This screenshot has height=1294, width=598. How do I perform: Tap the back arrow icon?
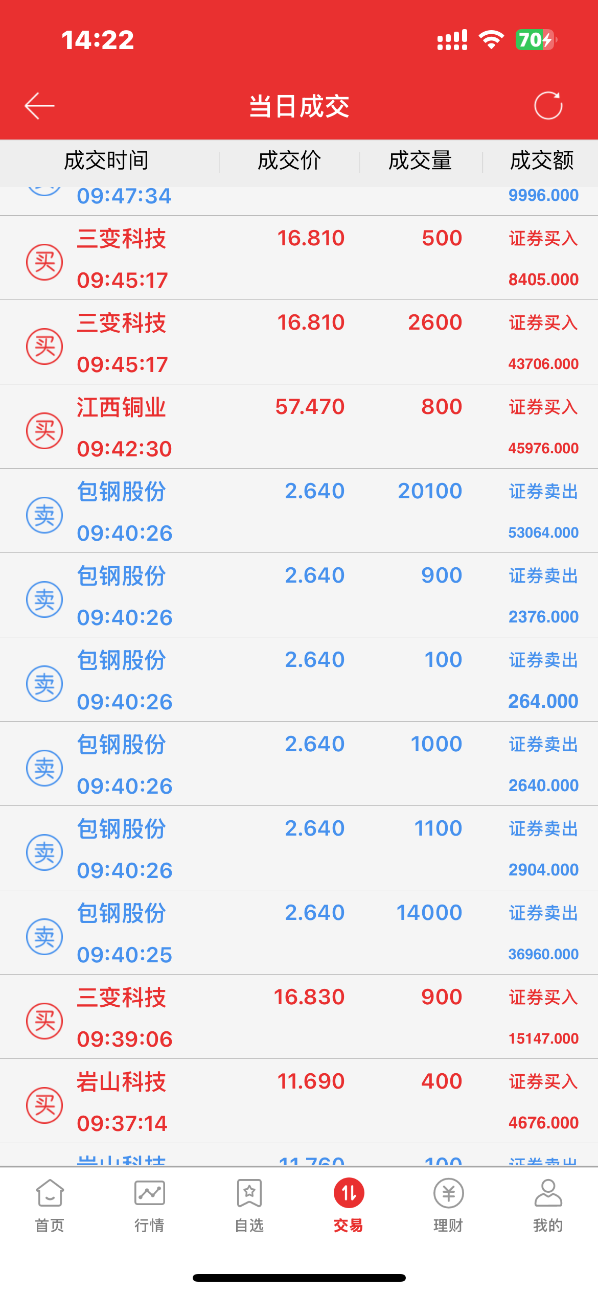point(39,106)
